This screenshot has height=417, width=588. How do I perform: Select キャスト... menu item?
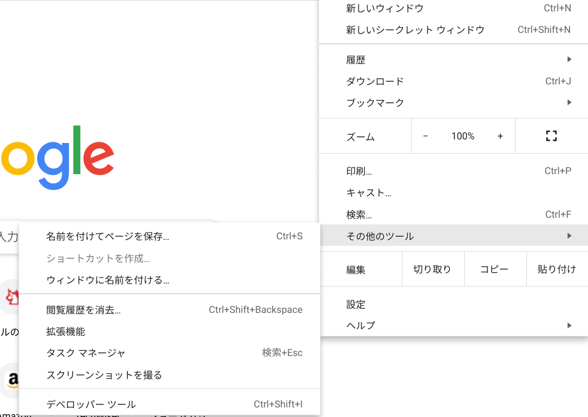pos(454,193)
